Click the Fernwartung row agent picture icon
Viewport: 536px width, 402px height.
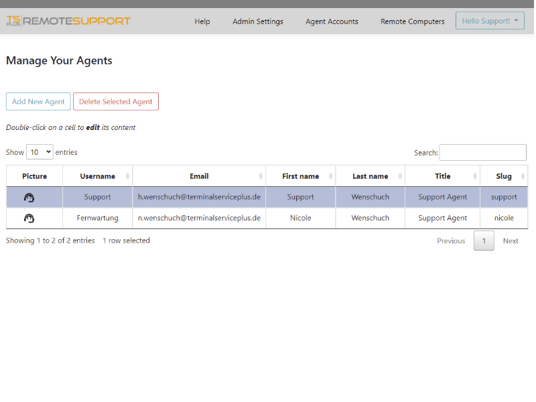coord(29,218)
